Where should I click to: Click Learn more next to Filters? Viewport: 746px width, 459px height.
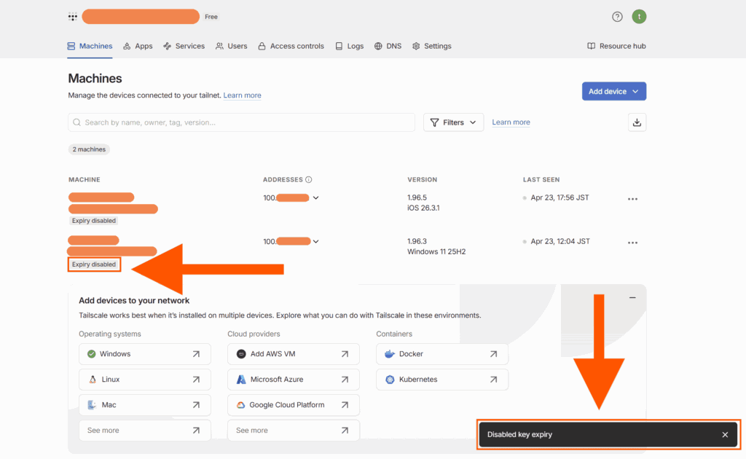click(x=511, y=122)
